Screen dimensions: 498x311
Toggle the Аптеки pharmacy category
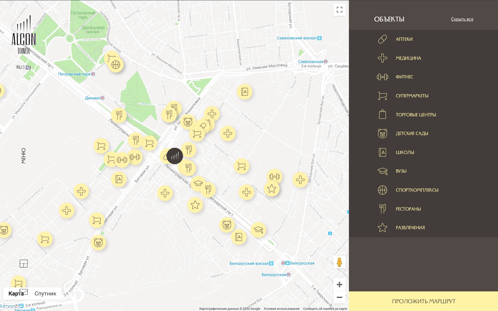pyautogui.click(x=404, y=39)
